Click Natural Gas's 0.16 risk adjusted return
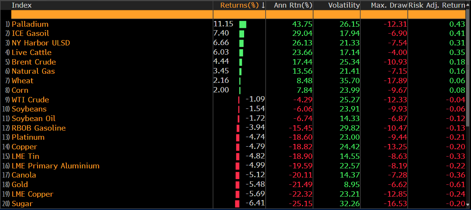Screen dimensions: 471x210 point(457,71)
